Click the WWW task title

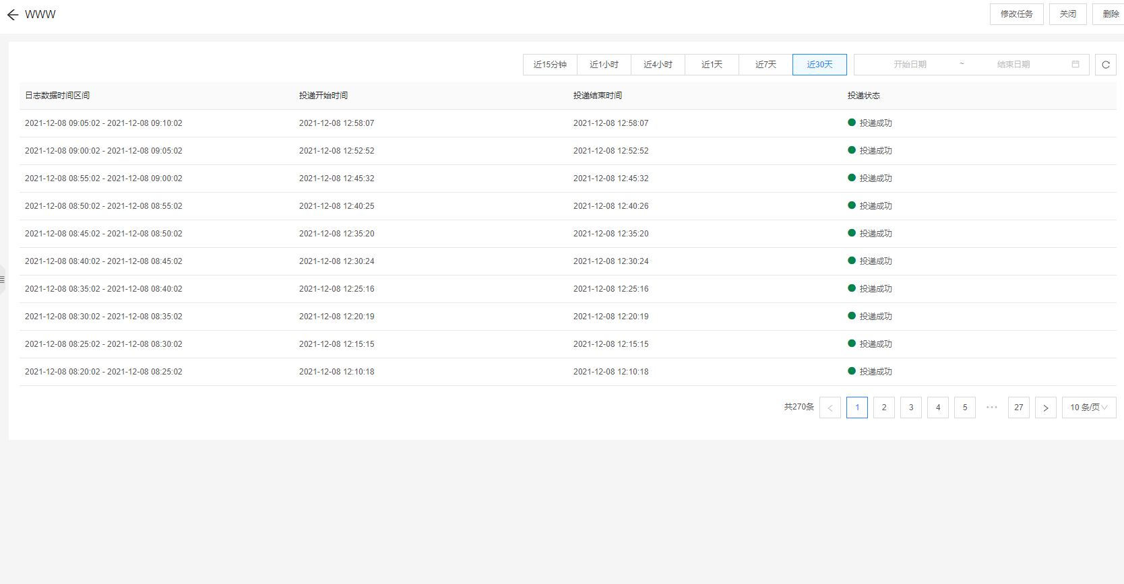click(x=40, y=14)
